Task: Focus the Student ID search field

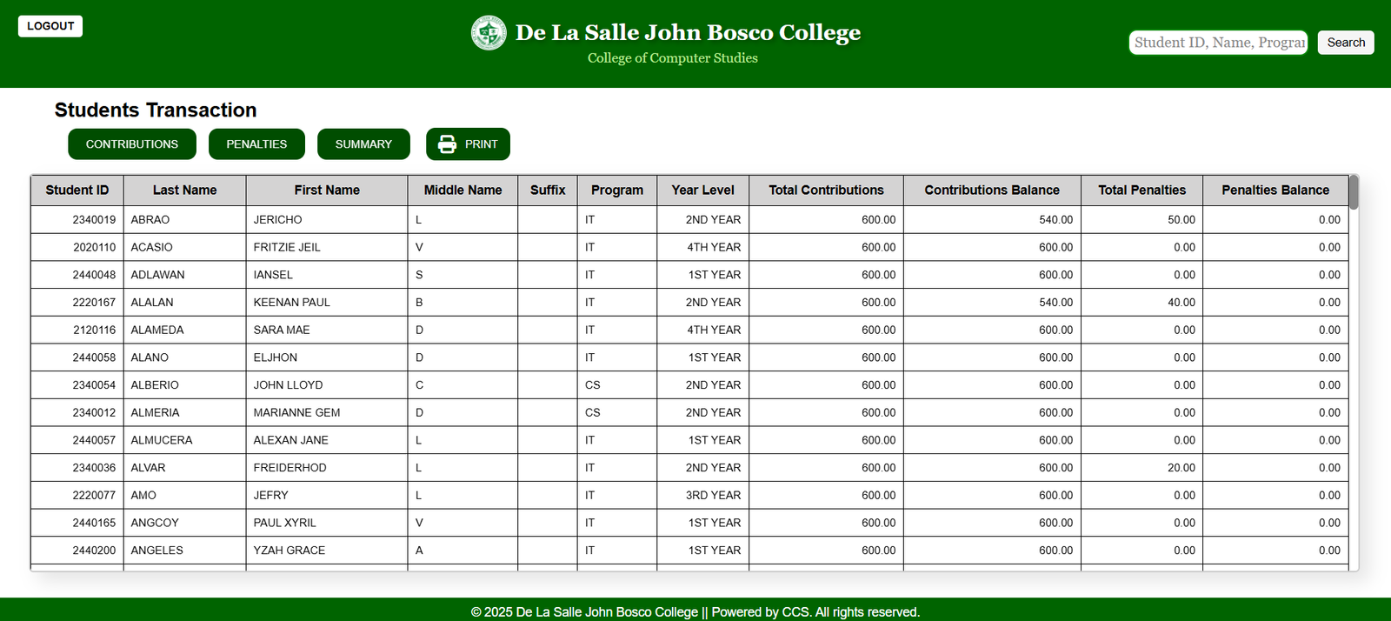Action: click(x=1218, y=43)
